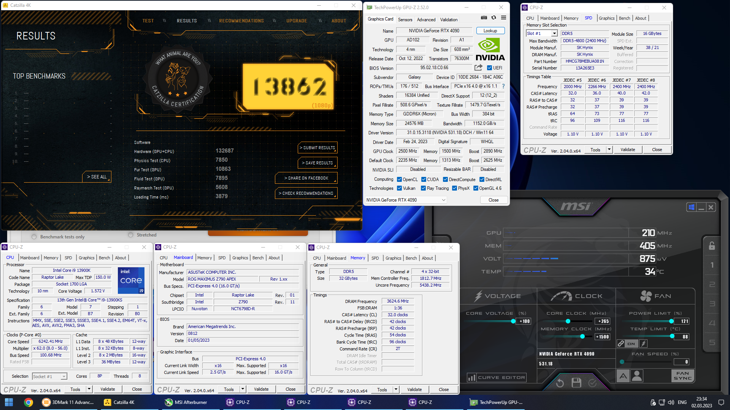This screenshot has height=410, width=730.
Task: Select Afterburner profile slot 4
Action: tap(712, 323)
